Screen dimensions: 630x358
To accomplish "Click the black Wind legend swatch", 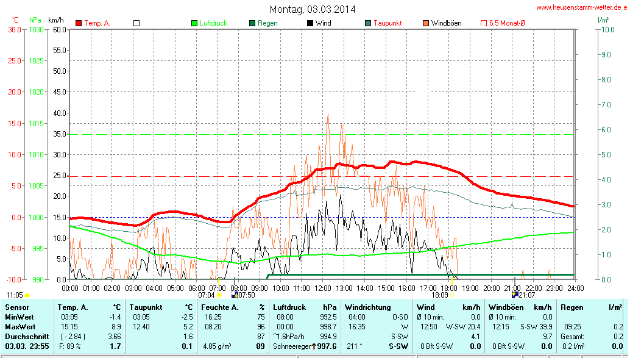I will tap(310, 23).
